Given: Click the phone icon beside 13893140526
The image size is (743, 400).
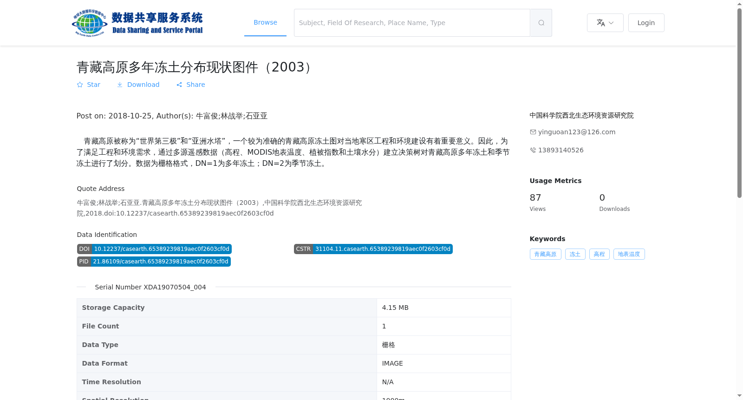Looking at the screenshot, I should 533,150.
